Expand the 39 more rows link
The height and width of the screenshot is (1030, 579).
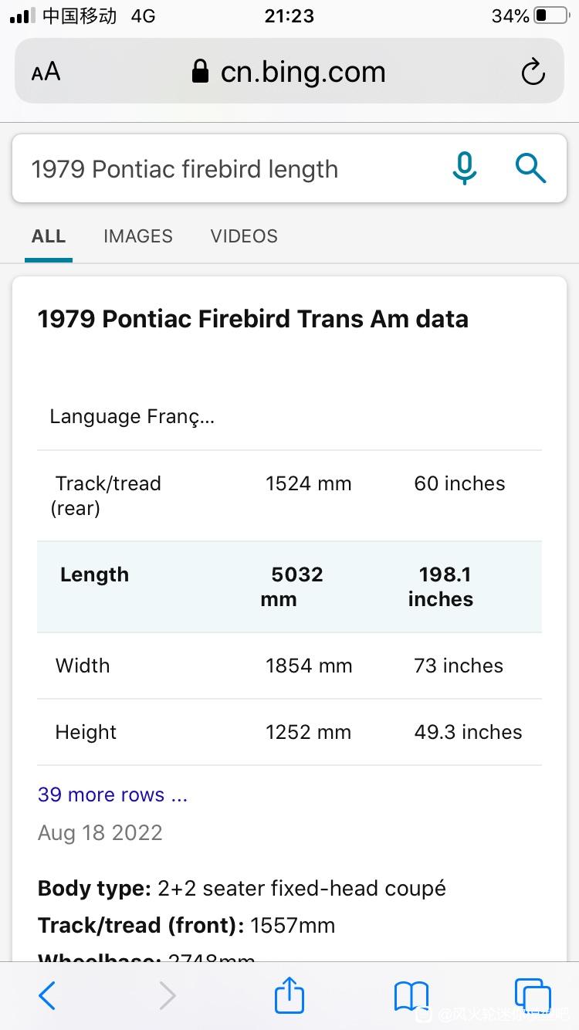[x=113, y=795]
